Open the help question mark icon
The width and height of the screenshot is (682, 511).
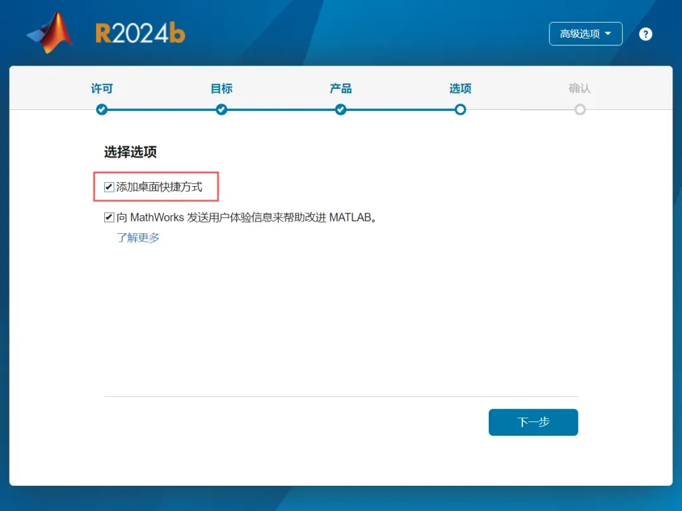click(x=645, y=34)
